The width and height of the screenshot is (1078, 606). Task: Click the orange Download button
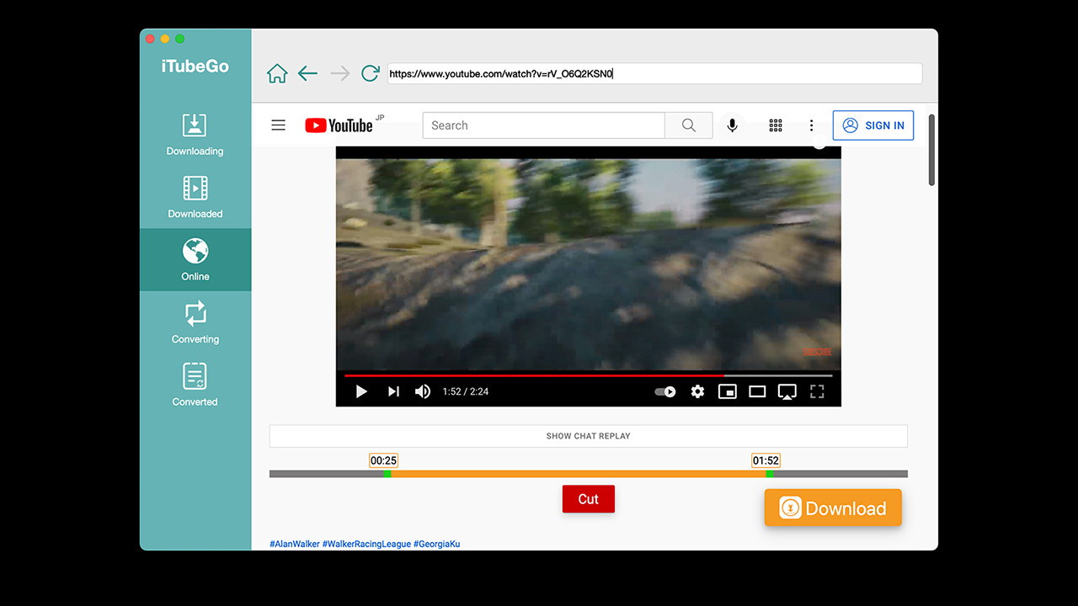coord(833,508)
